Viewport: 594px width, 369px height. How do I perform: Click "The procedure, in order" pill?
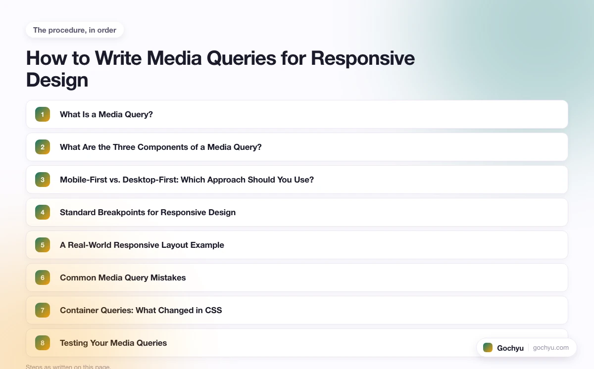click(x=75, y=30)
